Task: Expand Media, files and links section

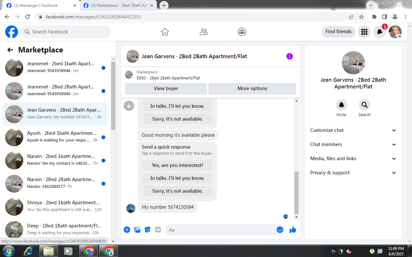Action: (353, 159)
